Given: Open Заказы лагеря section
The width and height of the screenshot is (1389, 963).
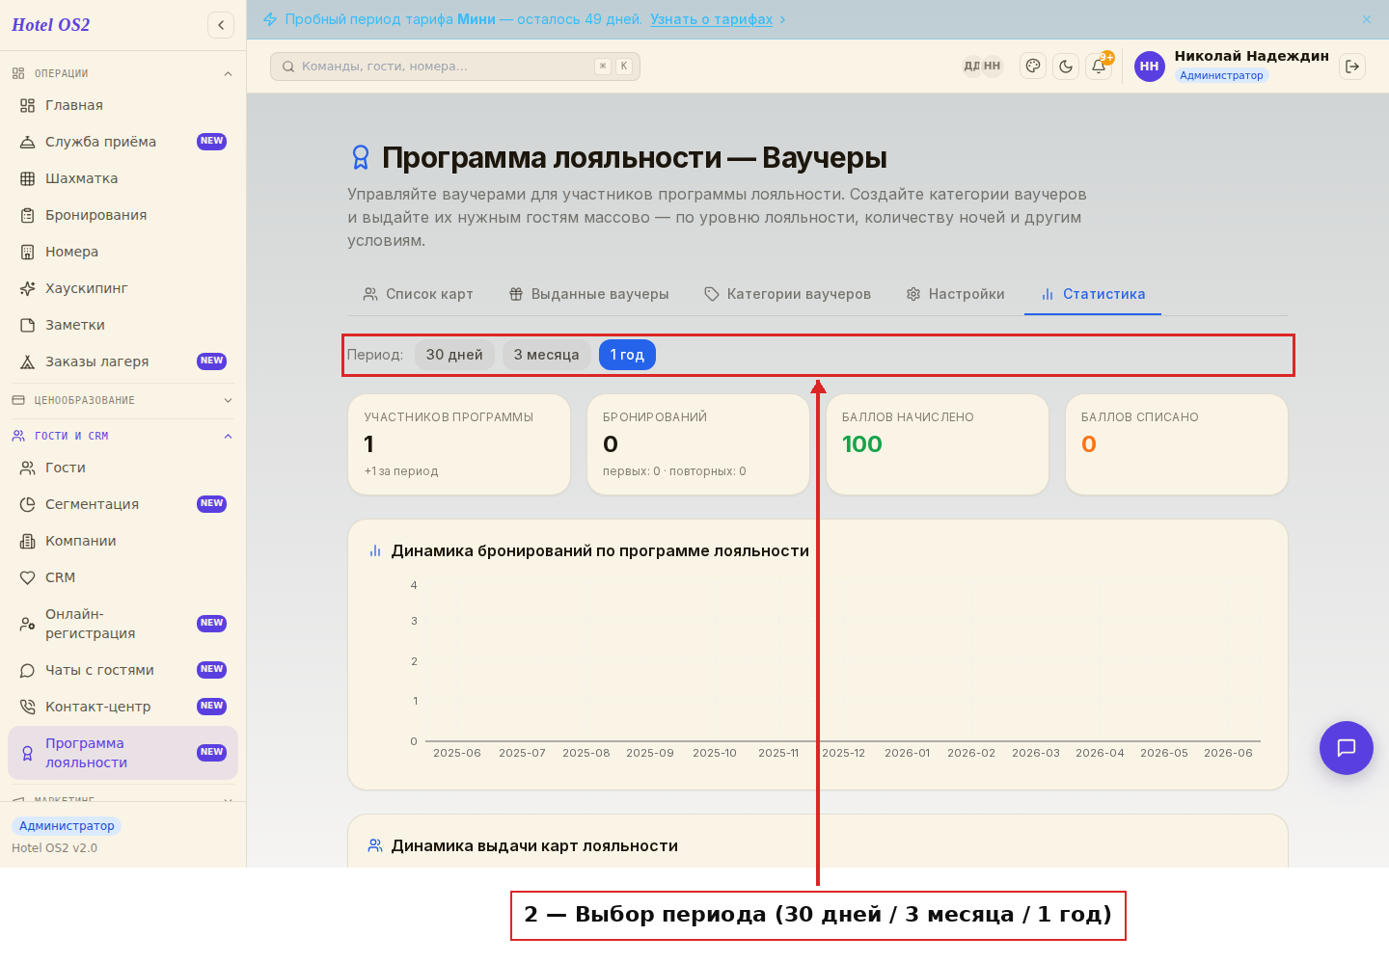Looking at the screenshot, I should coord(123,361).
